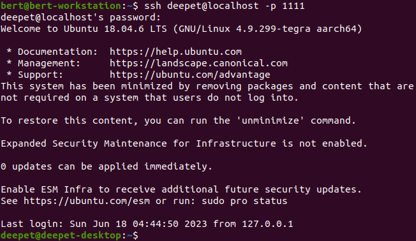This screenshot has height=241, width=416.
Task: Click the '0 updates can be applied' line
Action: pyautogui.click(x=107, y=166)
